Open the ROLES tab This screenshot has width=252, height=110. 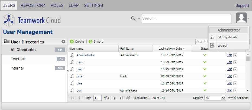57,5
